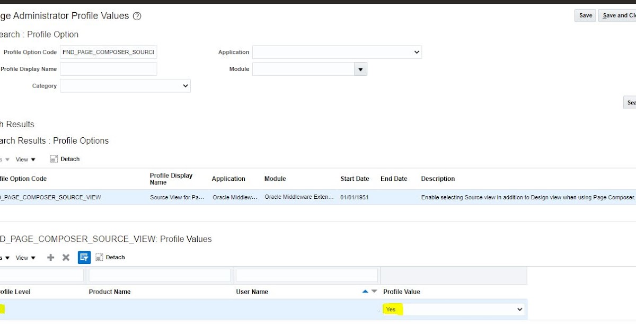Add a new profile value row
The width and height of the screenshot is (636, 334).
click(51, 257)
